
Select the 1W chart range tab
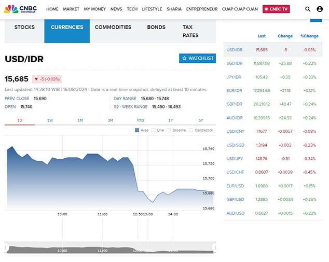50,120
